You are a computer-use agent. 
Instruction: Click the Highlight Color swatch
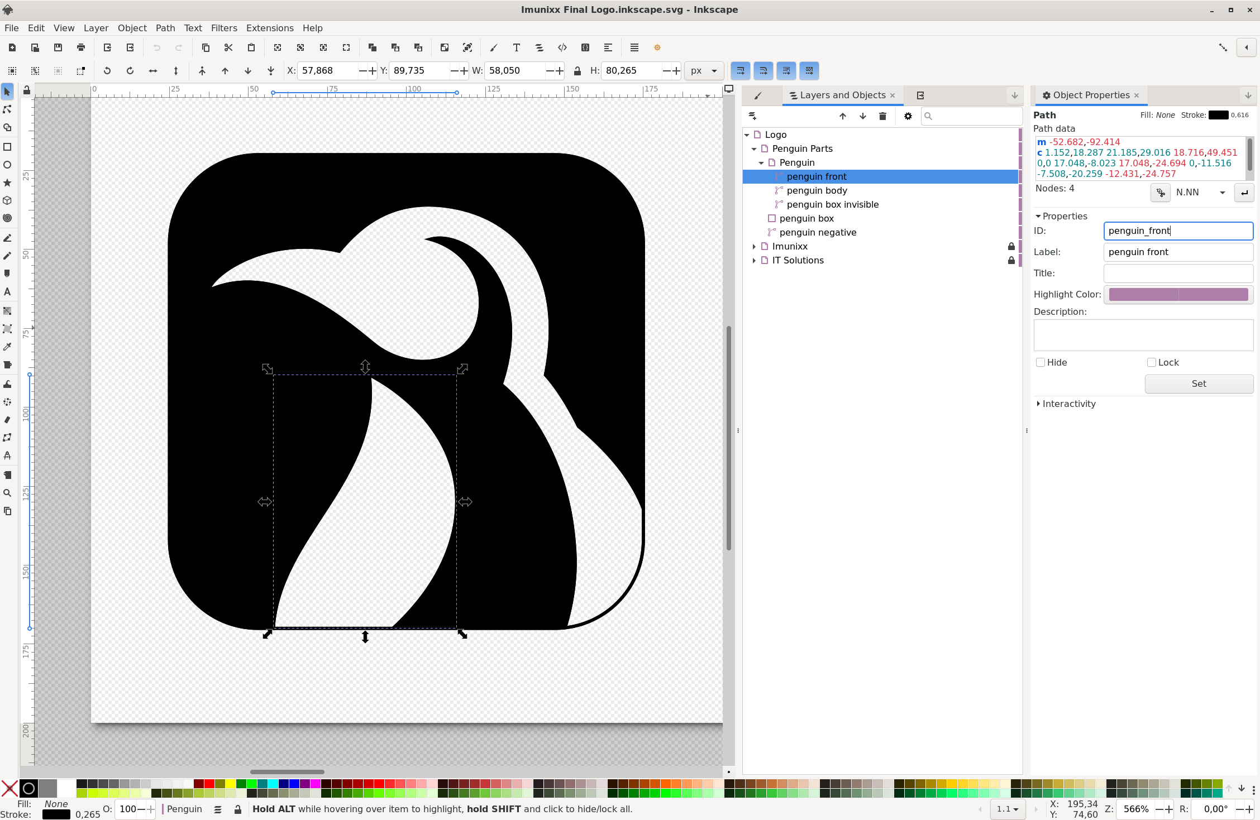tap(1178, 294)
